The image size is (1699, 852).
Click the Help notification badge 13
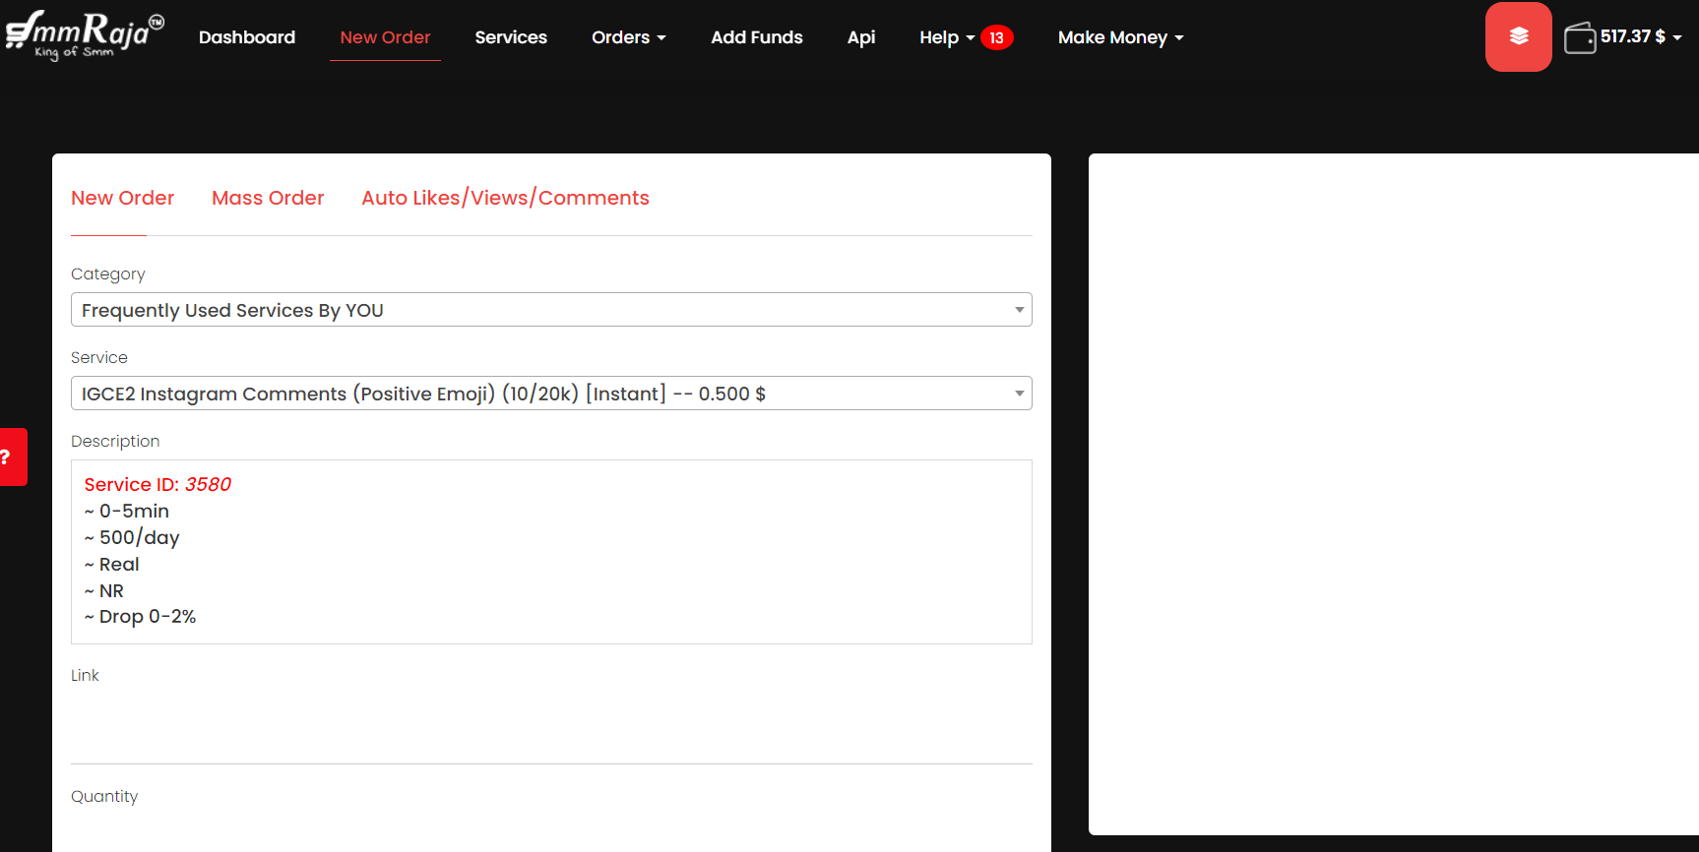pos(996,37)
